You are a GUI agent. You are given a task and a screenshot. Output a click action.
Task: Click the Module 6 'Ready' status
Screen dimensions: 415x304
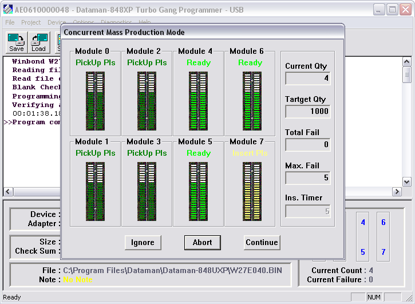click(x=250, y=63)
